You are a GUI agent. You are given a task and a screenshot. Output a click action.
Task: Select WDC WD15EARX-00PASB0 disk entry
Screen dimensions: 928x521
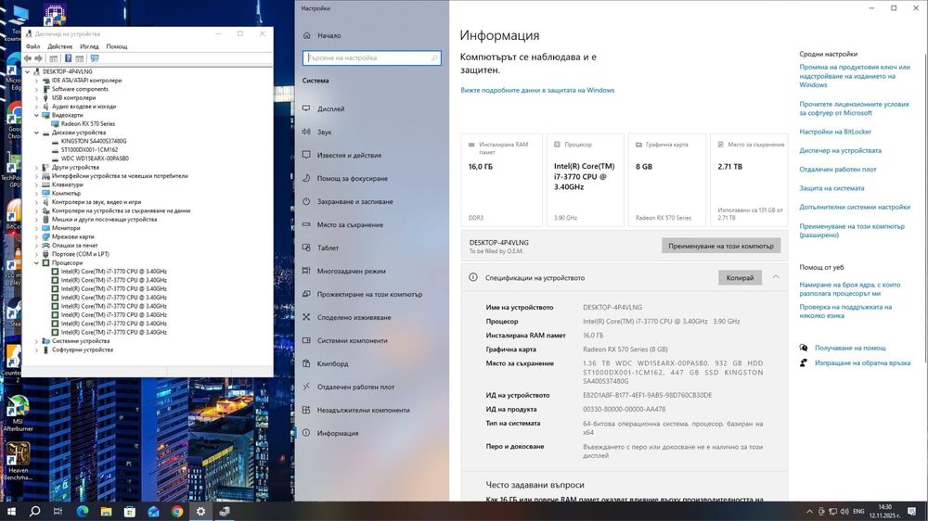(x=95, y=159)
